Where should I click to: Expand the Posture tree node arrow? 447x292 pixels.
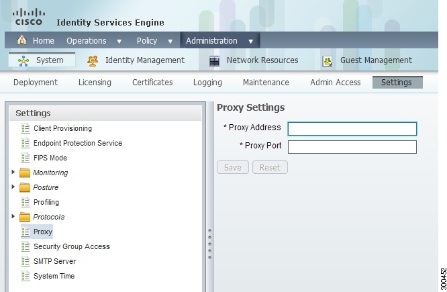tap(13, 187)
